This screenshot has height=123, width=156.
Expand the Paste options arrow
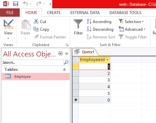pos(25,38)
